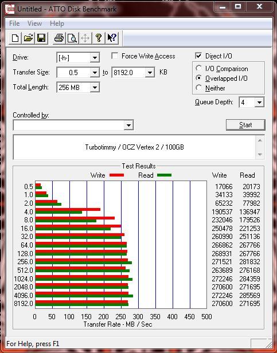
Task: Click read value 20173 for 0.5 KB
Action: click(251, 187)
